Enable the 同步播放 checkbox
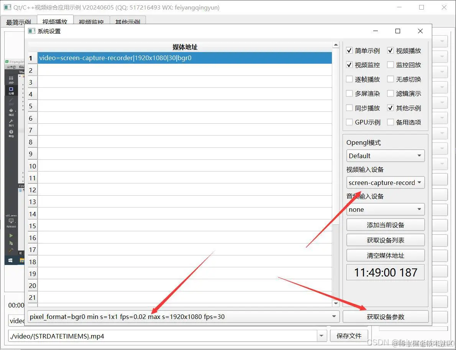This screenshot has width=456, height=350. [349, 108]
